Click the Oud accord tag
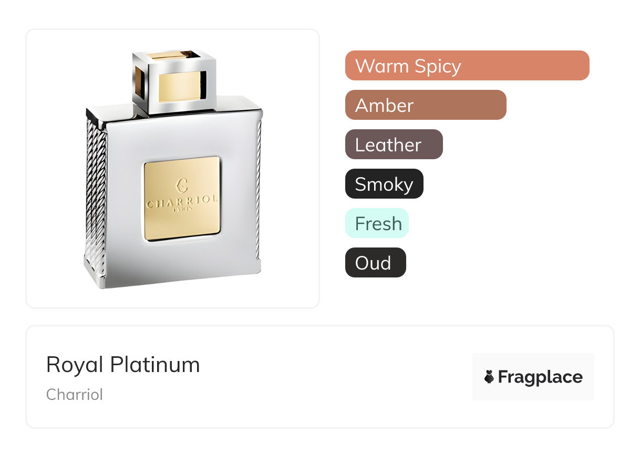The width and height of the screenshot is (640, 454). [x=375, y=263]
